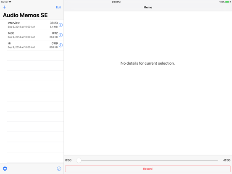Click the 2:08 PM clock in status bar

click(116, 2)
